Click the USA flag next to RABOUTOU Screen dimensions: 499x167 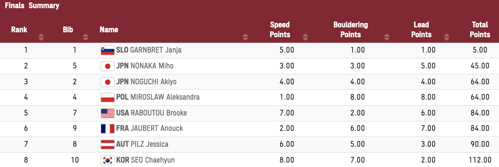108,113
